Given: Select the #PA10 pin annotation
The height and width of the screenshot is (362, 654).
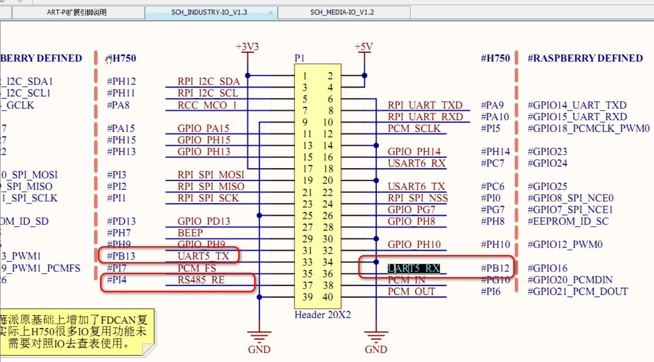Looking at the screenshot, I should pos(495,117).
